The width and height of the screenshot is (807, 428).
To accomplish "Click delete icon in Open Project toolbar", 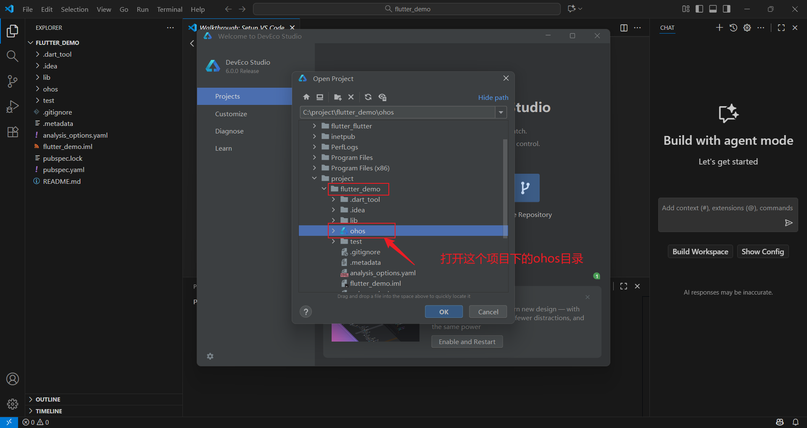I will [351, 97].
